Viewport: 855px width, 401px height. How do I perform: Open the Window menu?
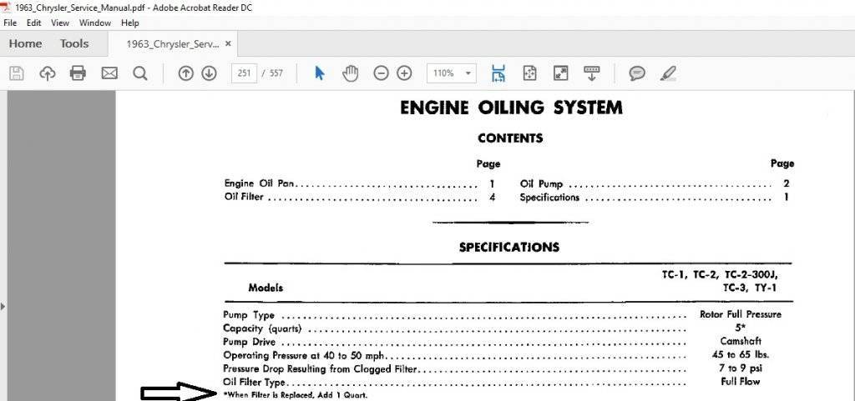click(95, 23)
